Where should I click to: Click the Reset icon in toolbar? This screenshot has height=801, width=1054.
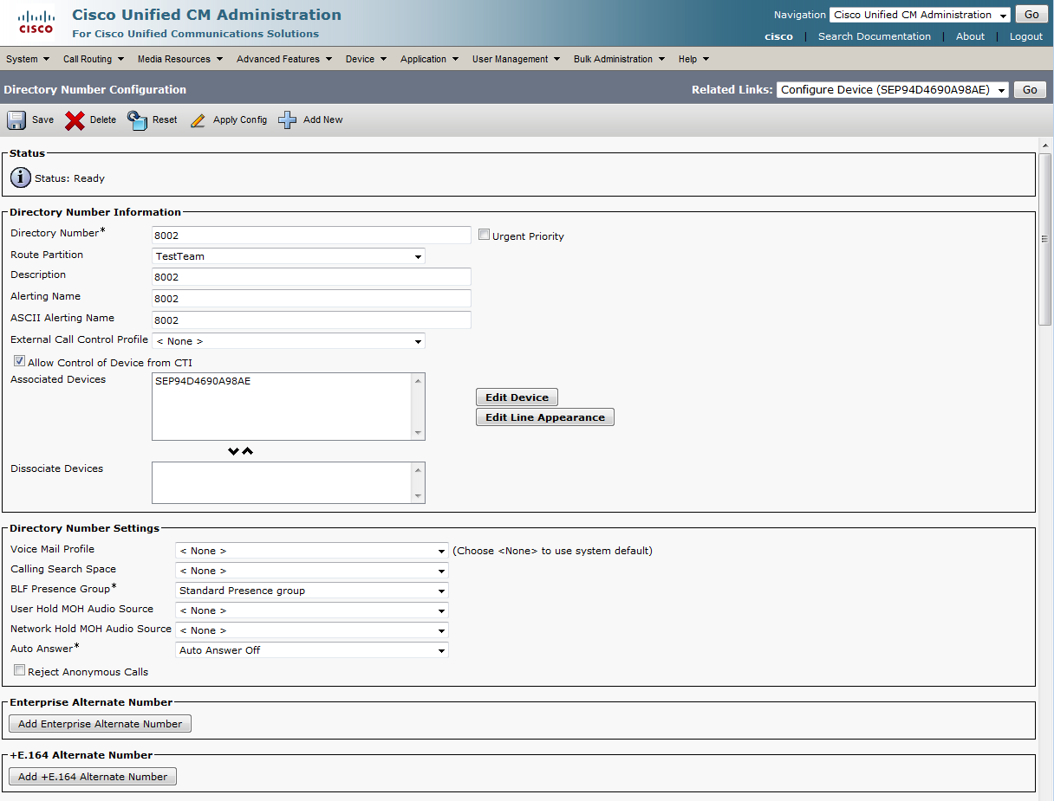point(138,120)
